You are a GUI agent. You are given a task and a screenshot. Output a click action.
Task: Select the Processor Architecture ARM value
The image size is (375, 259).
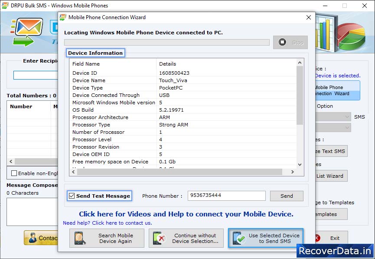165,117
